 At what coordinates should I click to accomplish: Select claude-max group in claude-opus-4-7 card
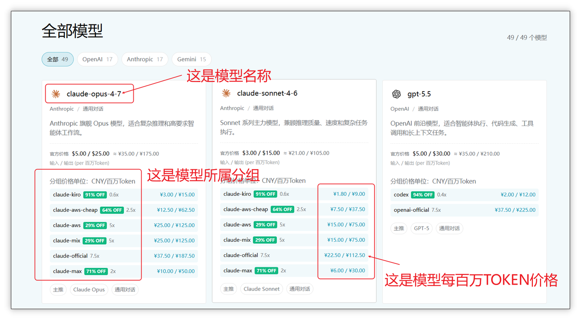(x=124, y=272)
